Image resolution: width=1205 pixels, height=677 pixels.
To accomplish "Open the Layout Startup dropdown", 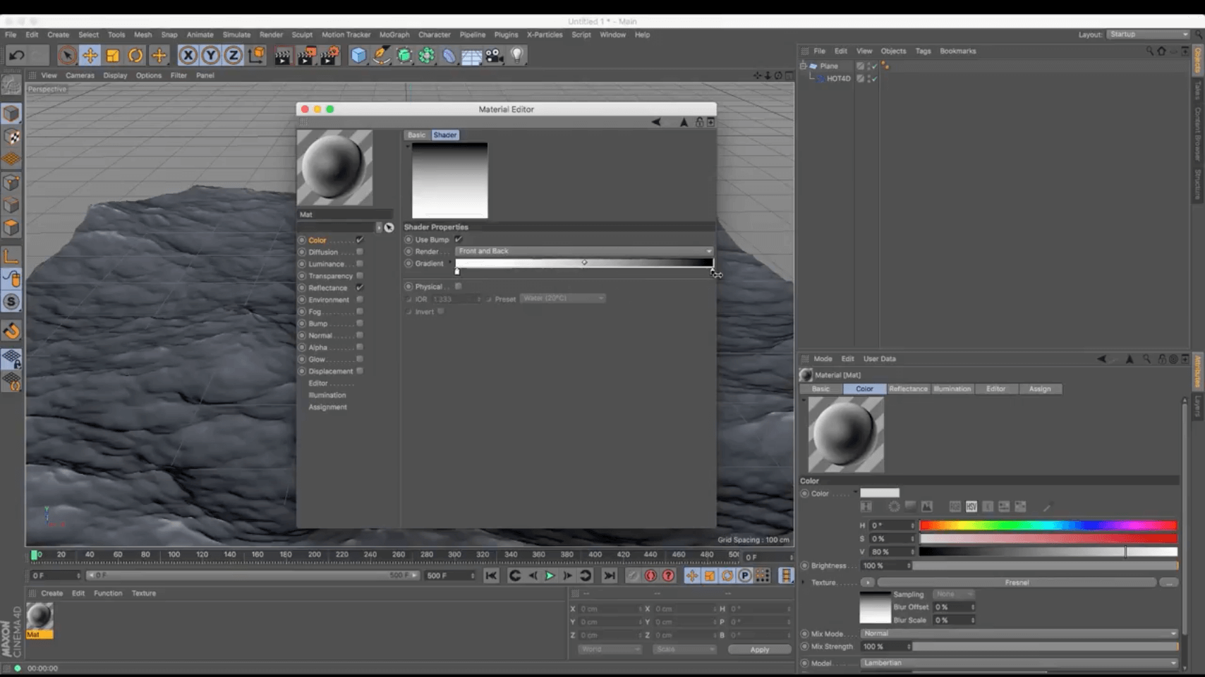I will (x=1148, y=34).
